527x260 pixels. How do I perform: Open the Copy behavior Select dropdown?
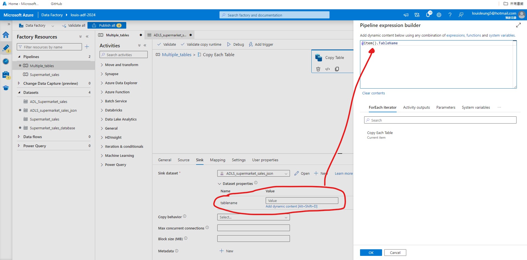pyautogui.click(x=253, y=217)
